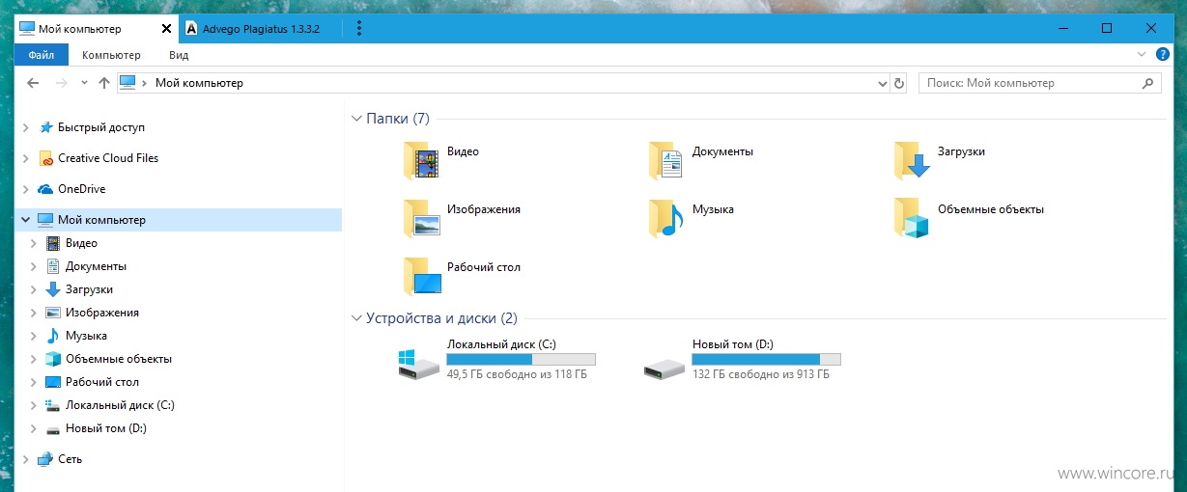Click '132 ГБ свободно из 913 ГБ' text

pos(760,374)
